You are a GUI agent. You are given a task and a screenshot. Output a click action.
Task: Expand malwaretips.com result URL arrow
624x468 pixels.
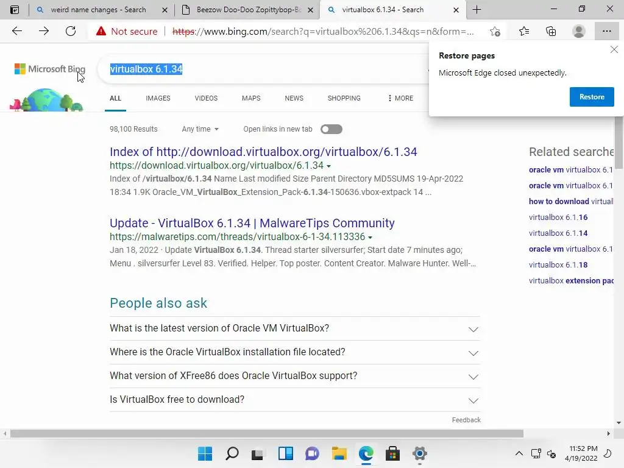(x=370, y=237)
